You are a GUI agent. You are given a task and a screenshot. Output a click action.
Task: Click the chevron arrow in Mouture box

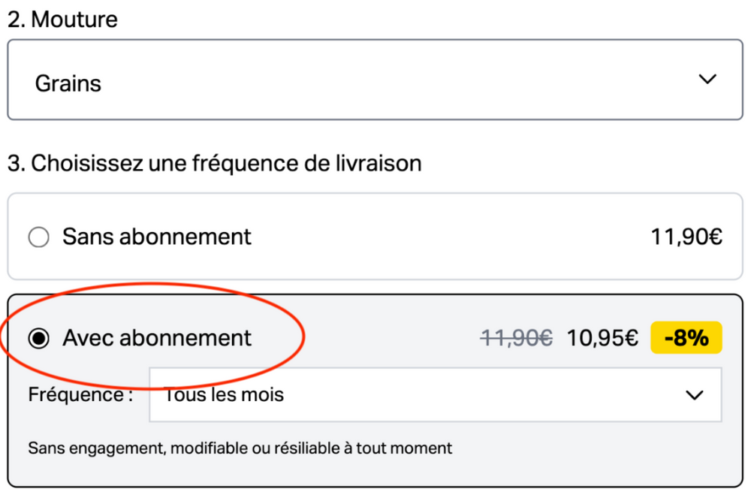pyautogui.click(x=707, y=79)
